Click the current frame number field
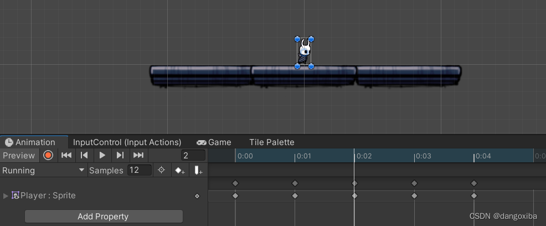Screen dimensions: 546x226 pos(193,155)
